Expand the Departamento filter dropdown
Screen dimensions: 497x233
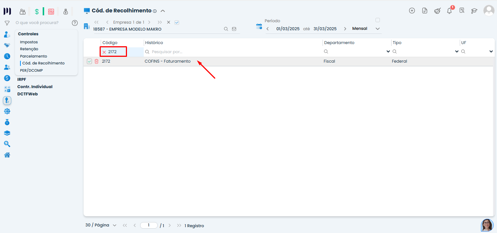pos(388,52)
